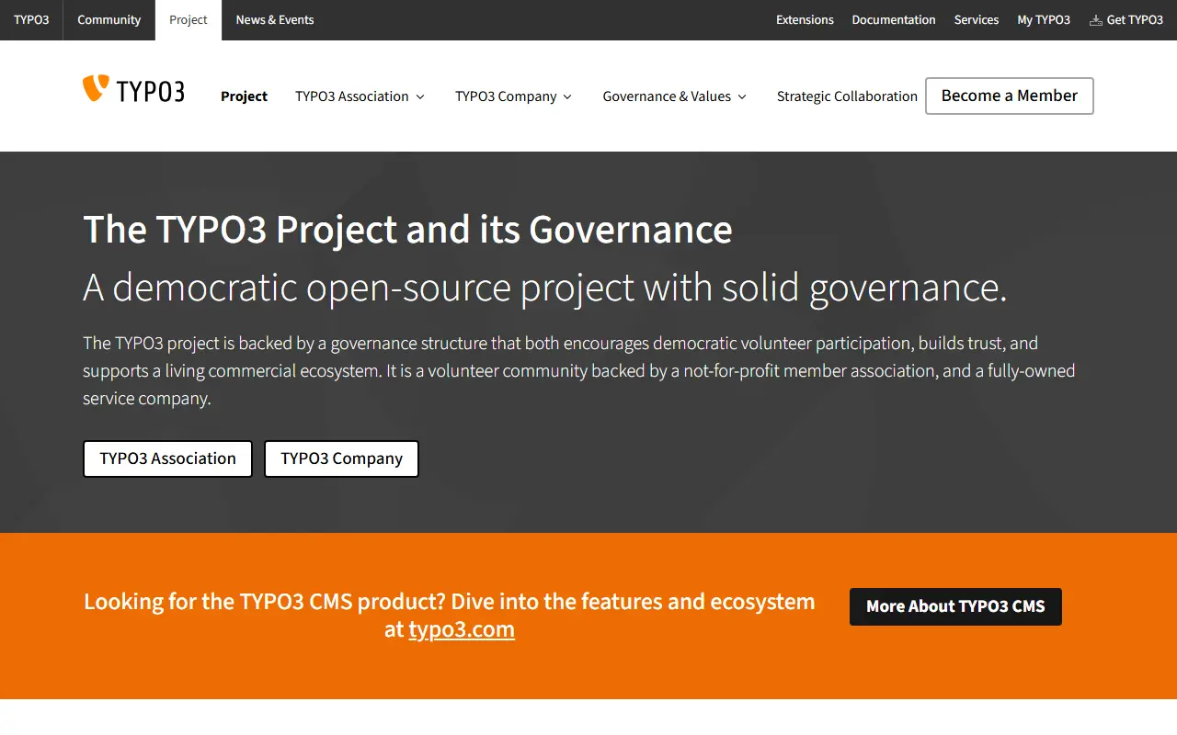1177x735 pixels.
Task: Click the TYPO3 Association hero button
Action: (x=167, y=458)
